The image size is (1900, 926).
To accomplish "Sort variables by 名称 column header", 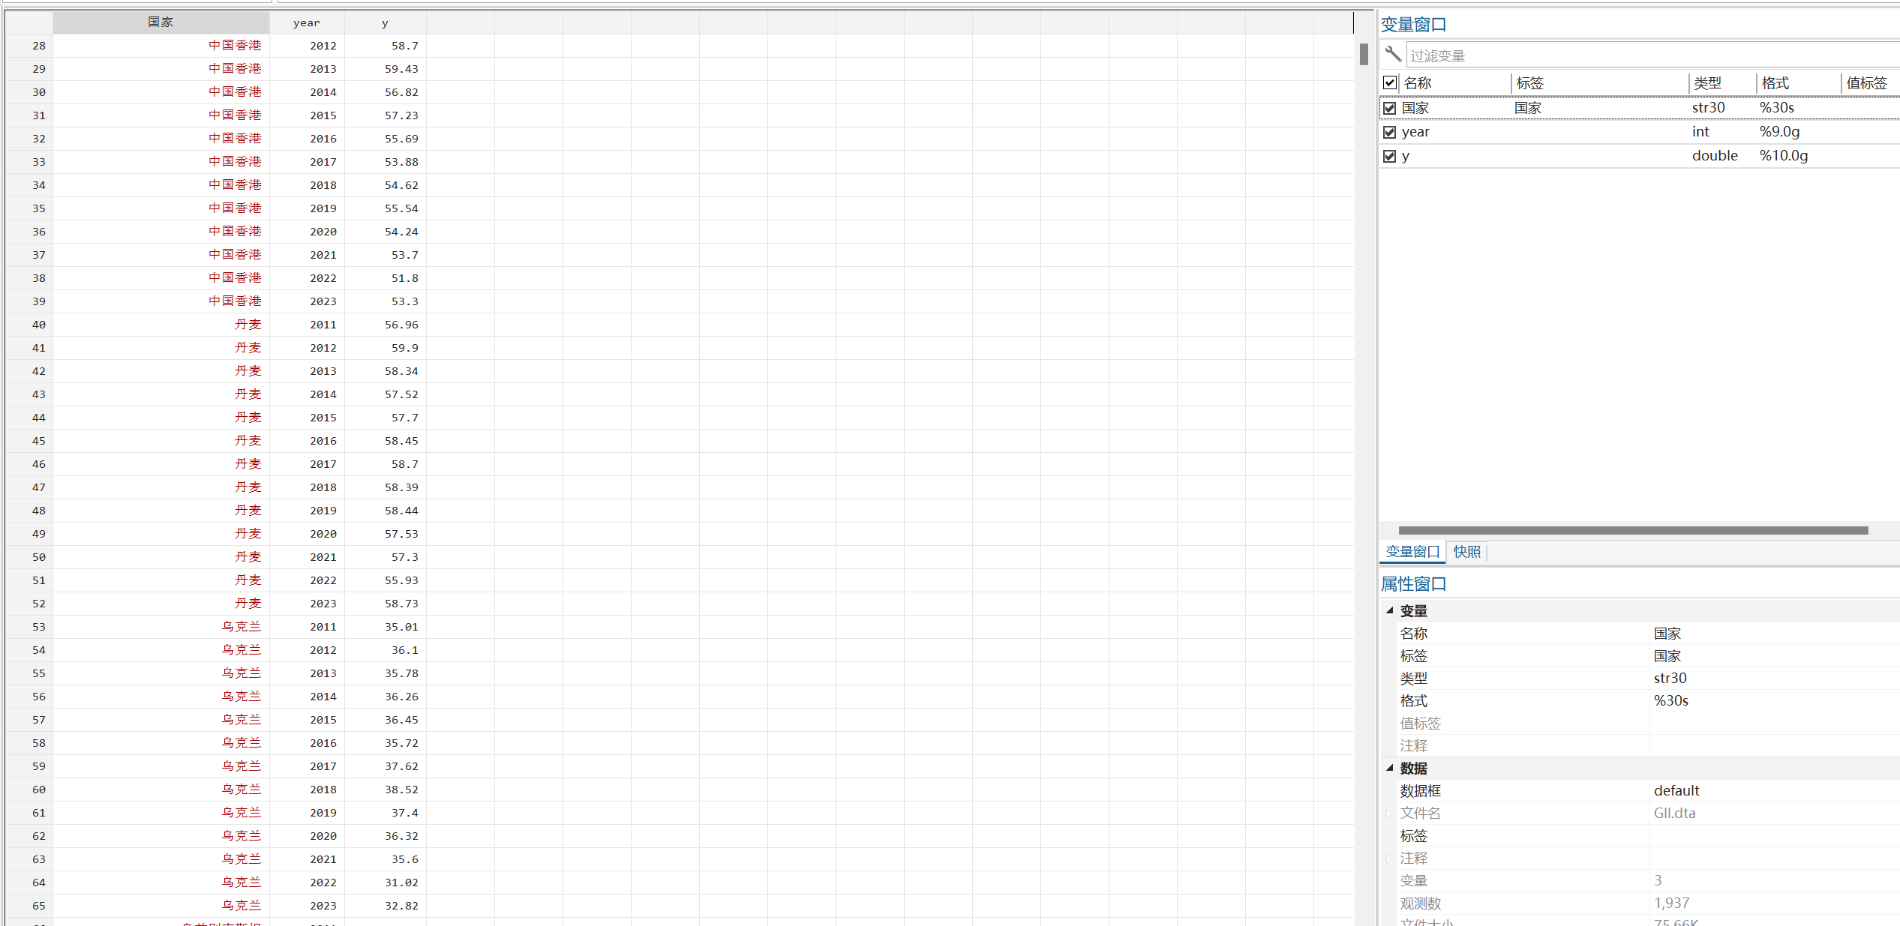I will point(1418,82).
